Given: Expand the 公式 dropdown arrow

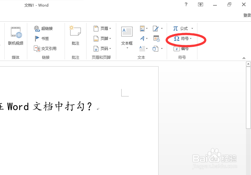Looking at the screenshot, I should tap(192, 29).
